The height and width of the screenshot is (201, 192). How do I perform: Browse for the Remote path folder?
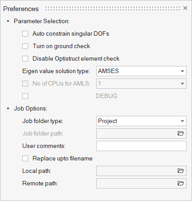click(181, 183)
